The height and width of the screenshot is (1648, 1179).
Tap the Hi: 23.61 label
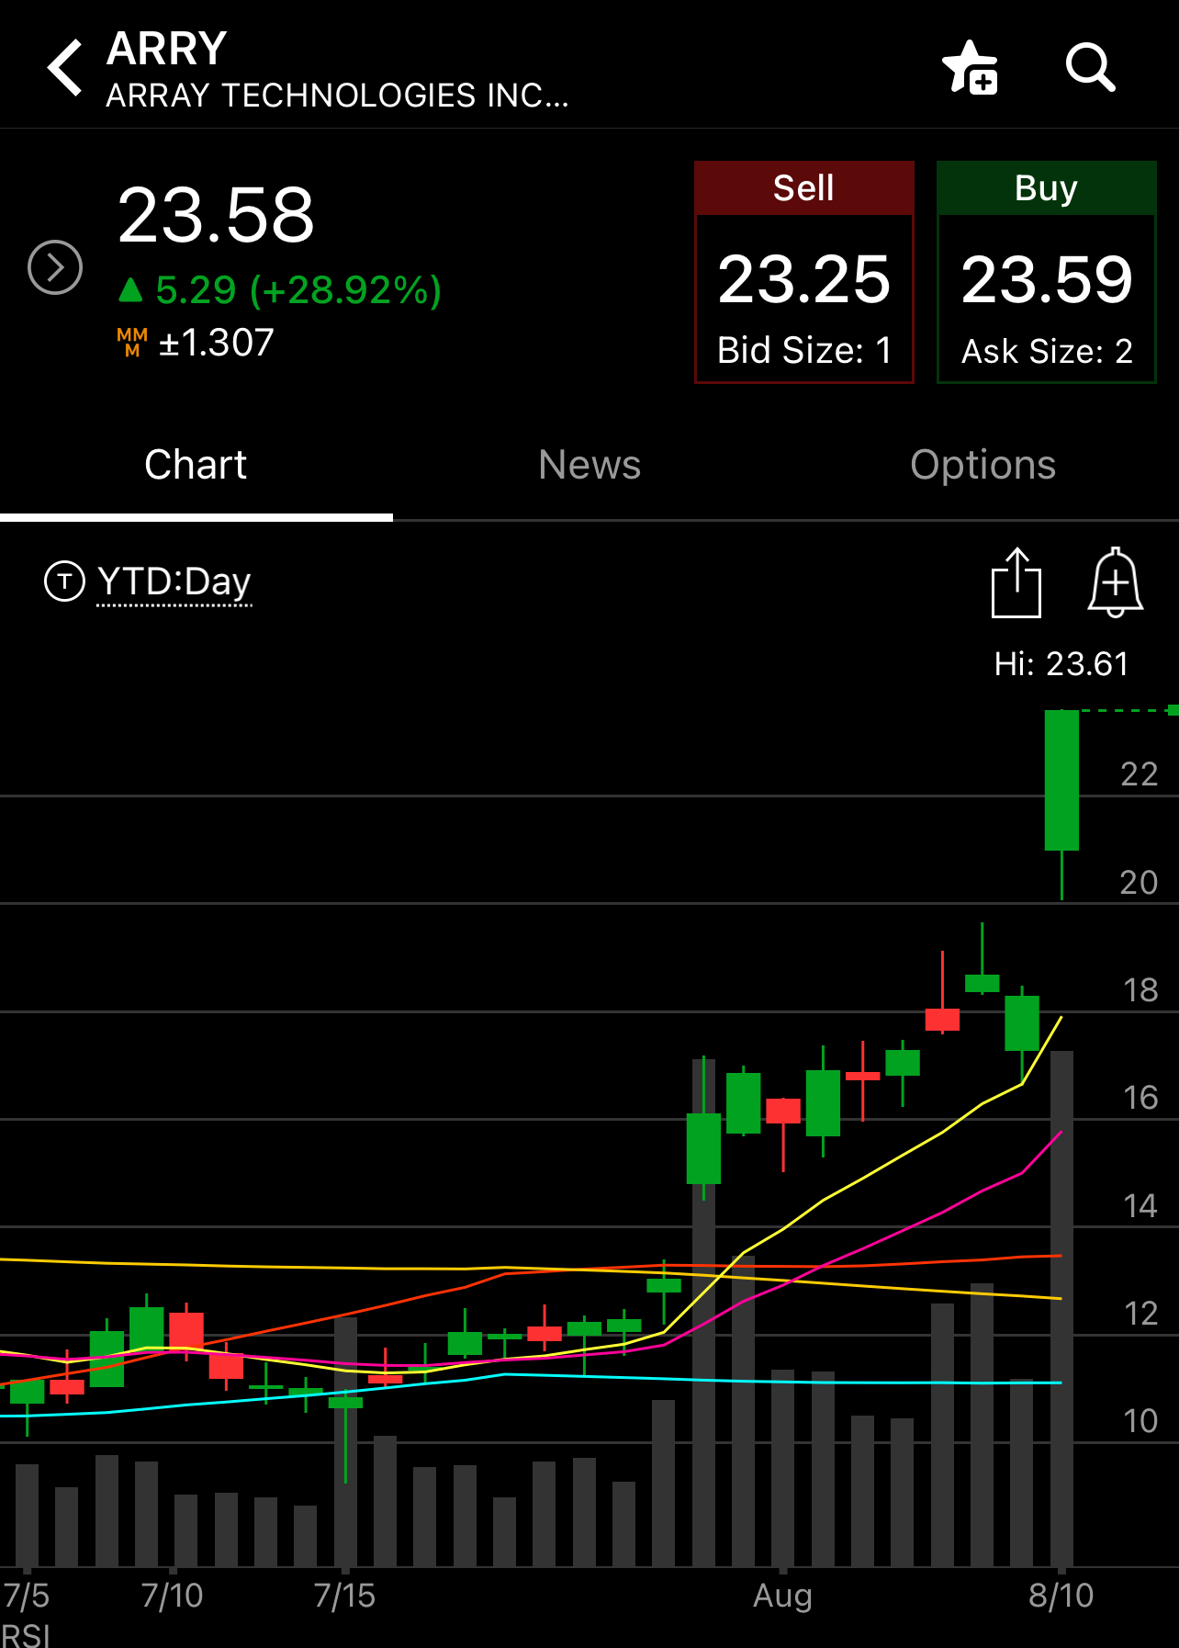pos(1061,664)
